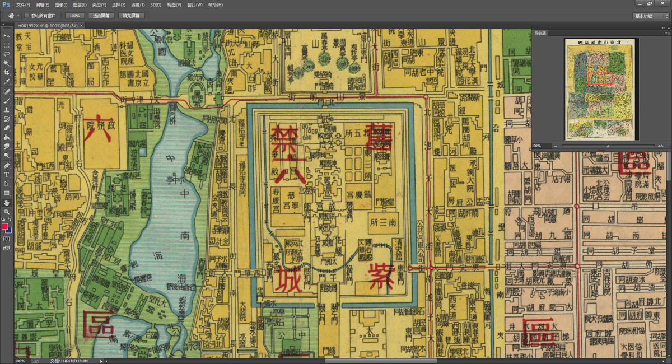Viewport: 672px width, 364px height.
Task: Open the 编辑(E) menu
Action: pos(42,4)
